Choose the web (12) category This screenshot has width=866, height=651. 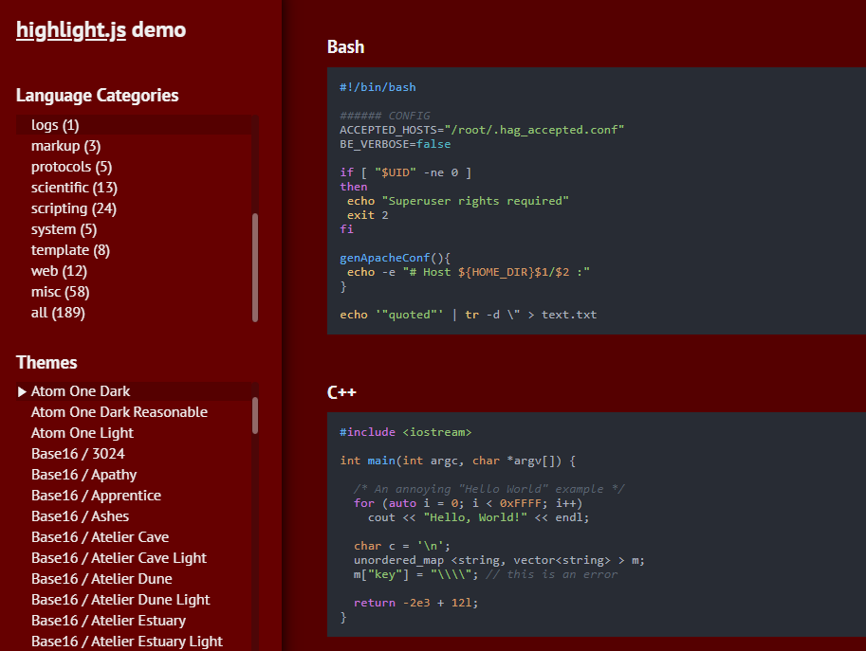click(x=59, y=271)
